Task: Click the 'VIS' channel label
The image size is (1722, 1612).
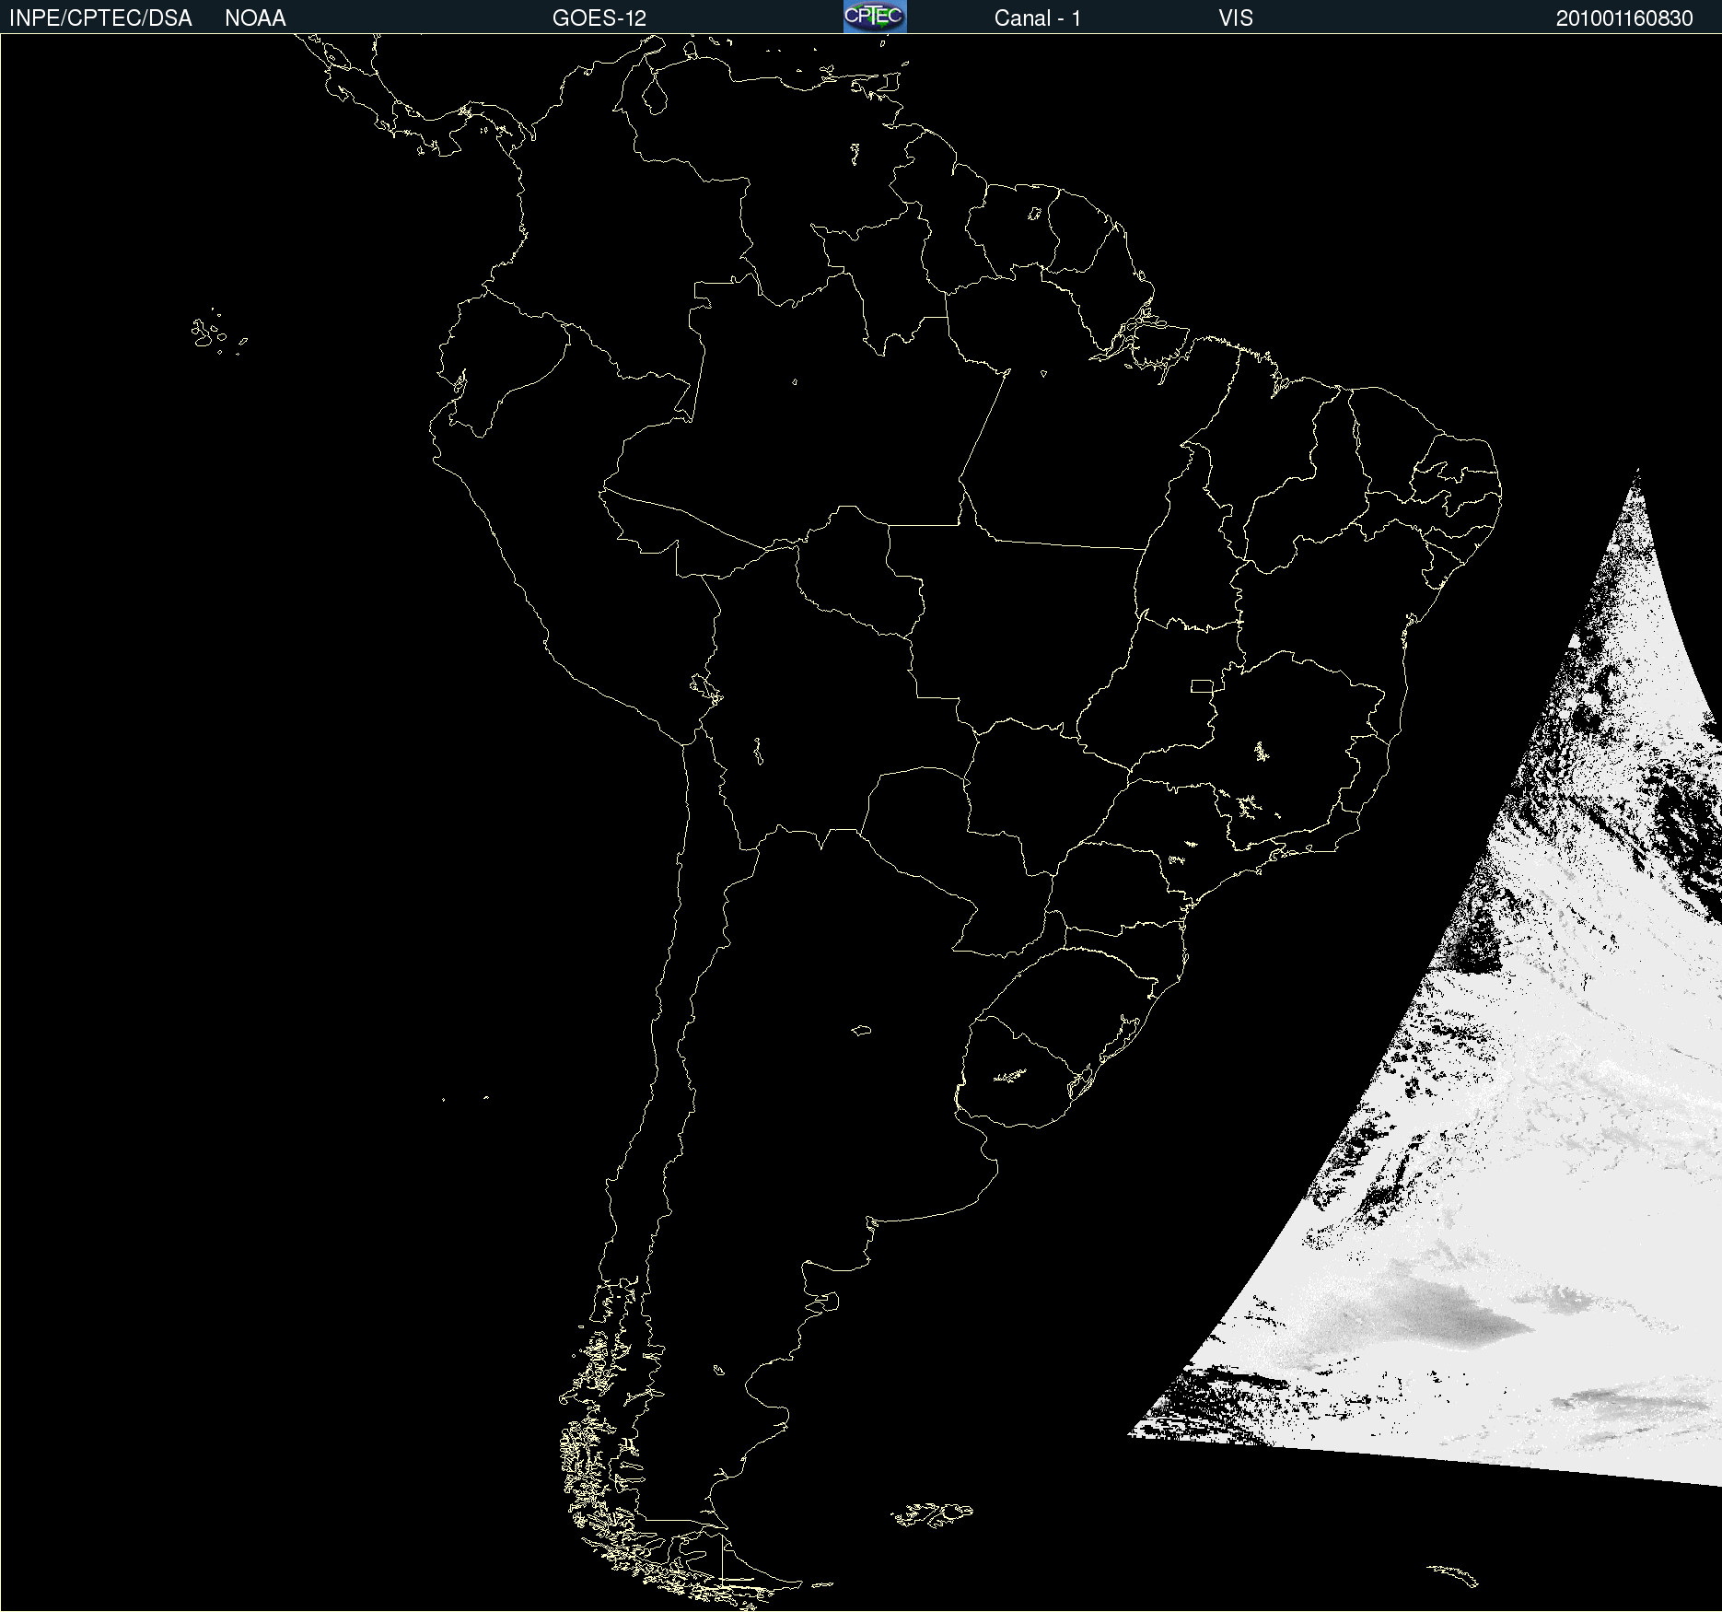Action: (1236, 18)
